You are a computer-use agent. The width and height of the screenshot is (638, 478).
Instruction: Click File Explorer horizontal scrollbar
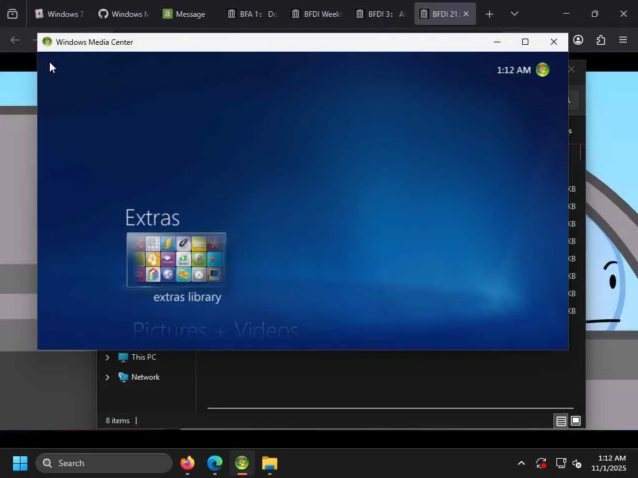tap(391, 408)
